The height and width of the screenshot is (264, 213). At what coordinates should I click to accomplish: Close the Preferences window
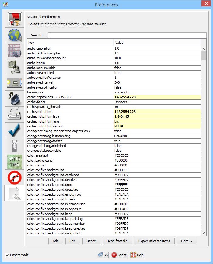206,3
